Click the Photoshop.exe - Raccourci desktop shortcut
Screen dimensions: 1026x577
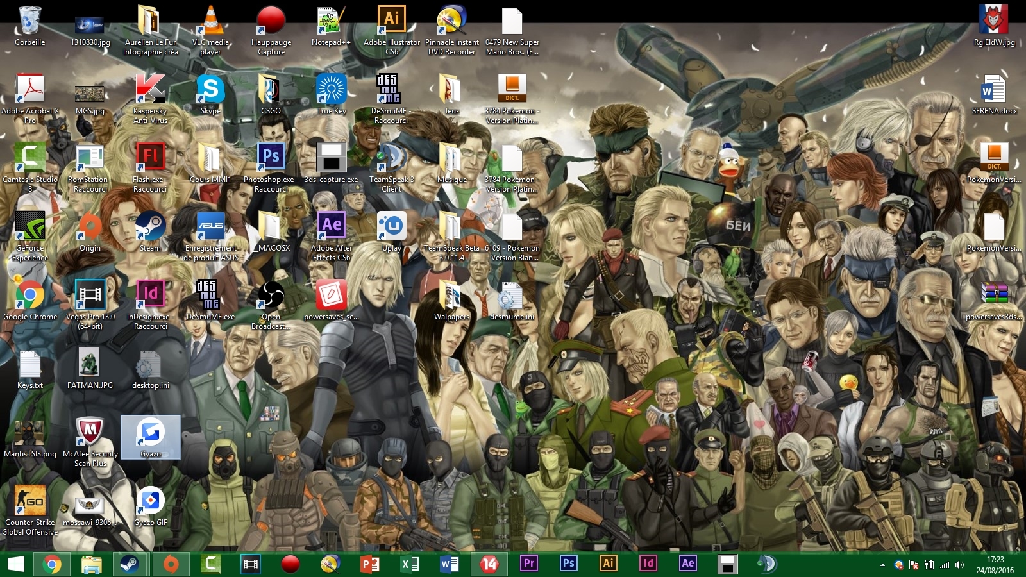pos(271,167)
